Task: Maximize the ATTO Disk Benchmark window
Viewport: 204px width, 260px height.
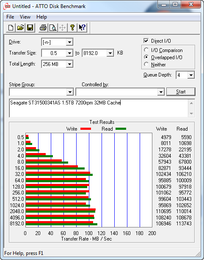Action: [175, 5]
